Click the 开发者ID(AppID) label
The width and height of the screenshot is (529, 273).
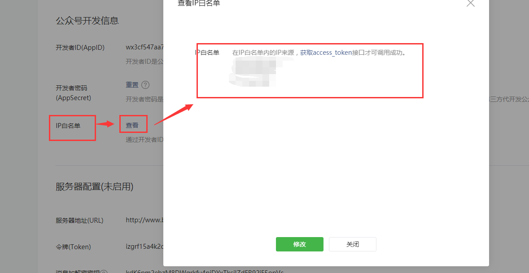[x=80, y=47]
